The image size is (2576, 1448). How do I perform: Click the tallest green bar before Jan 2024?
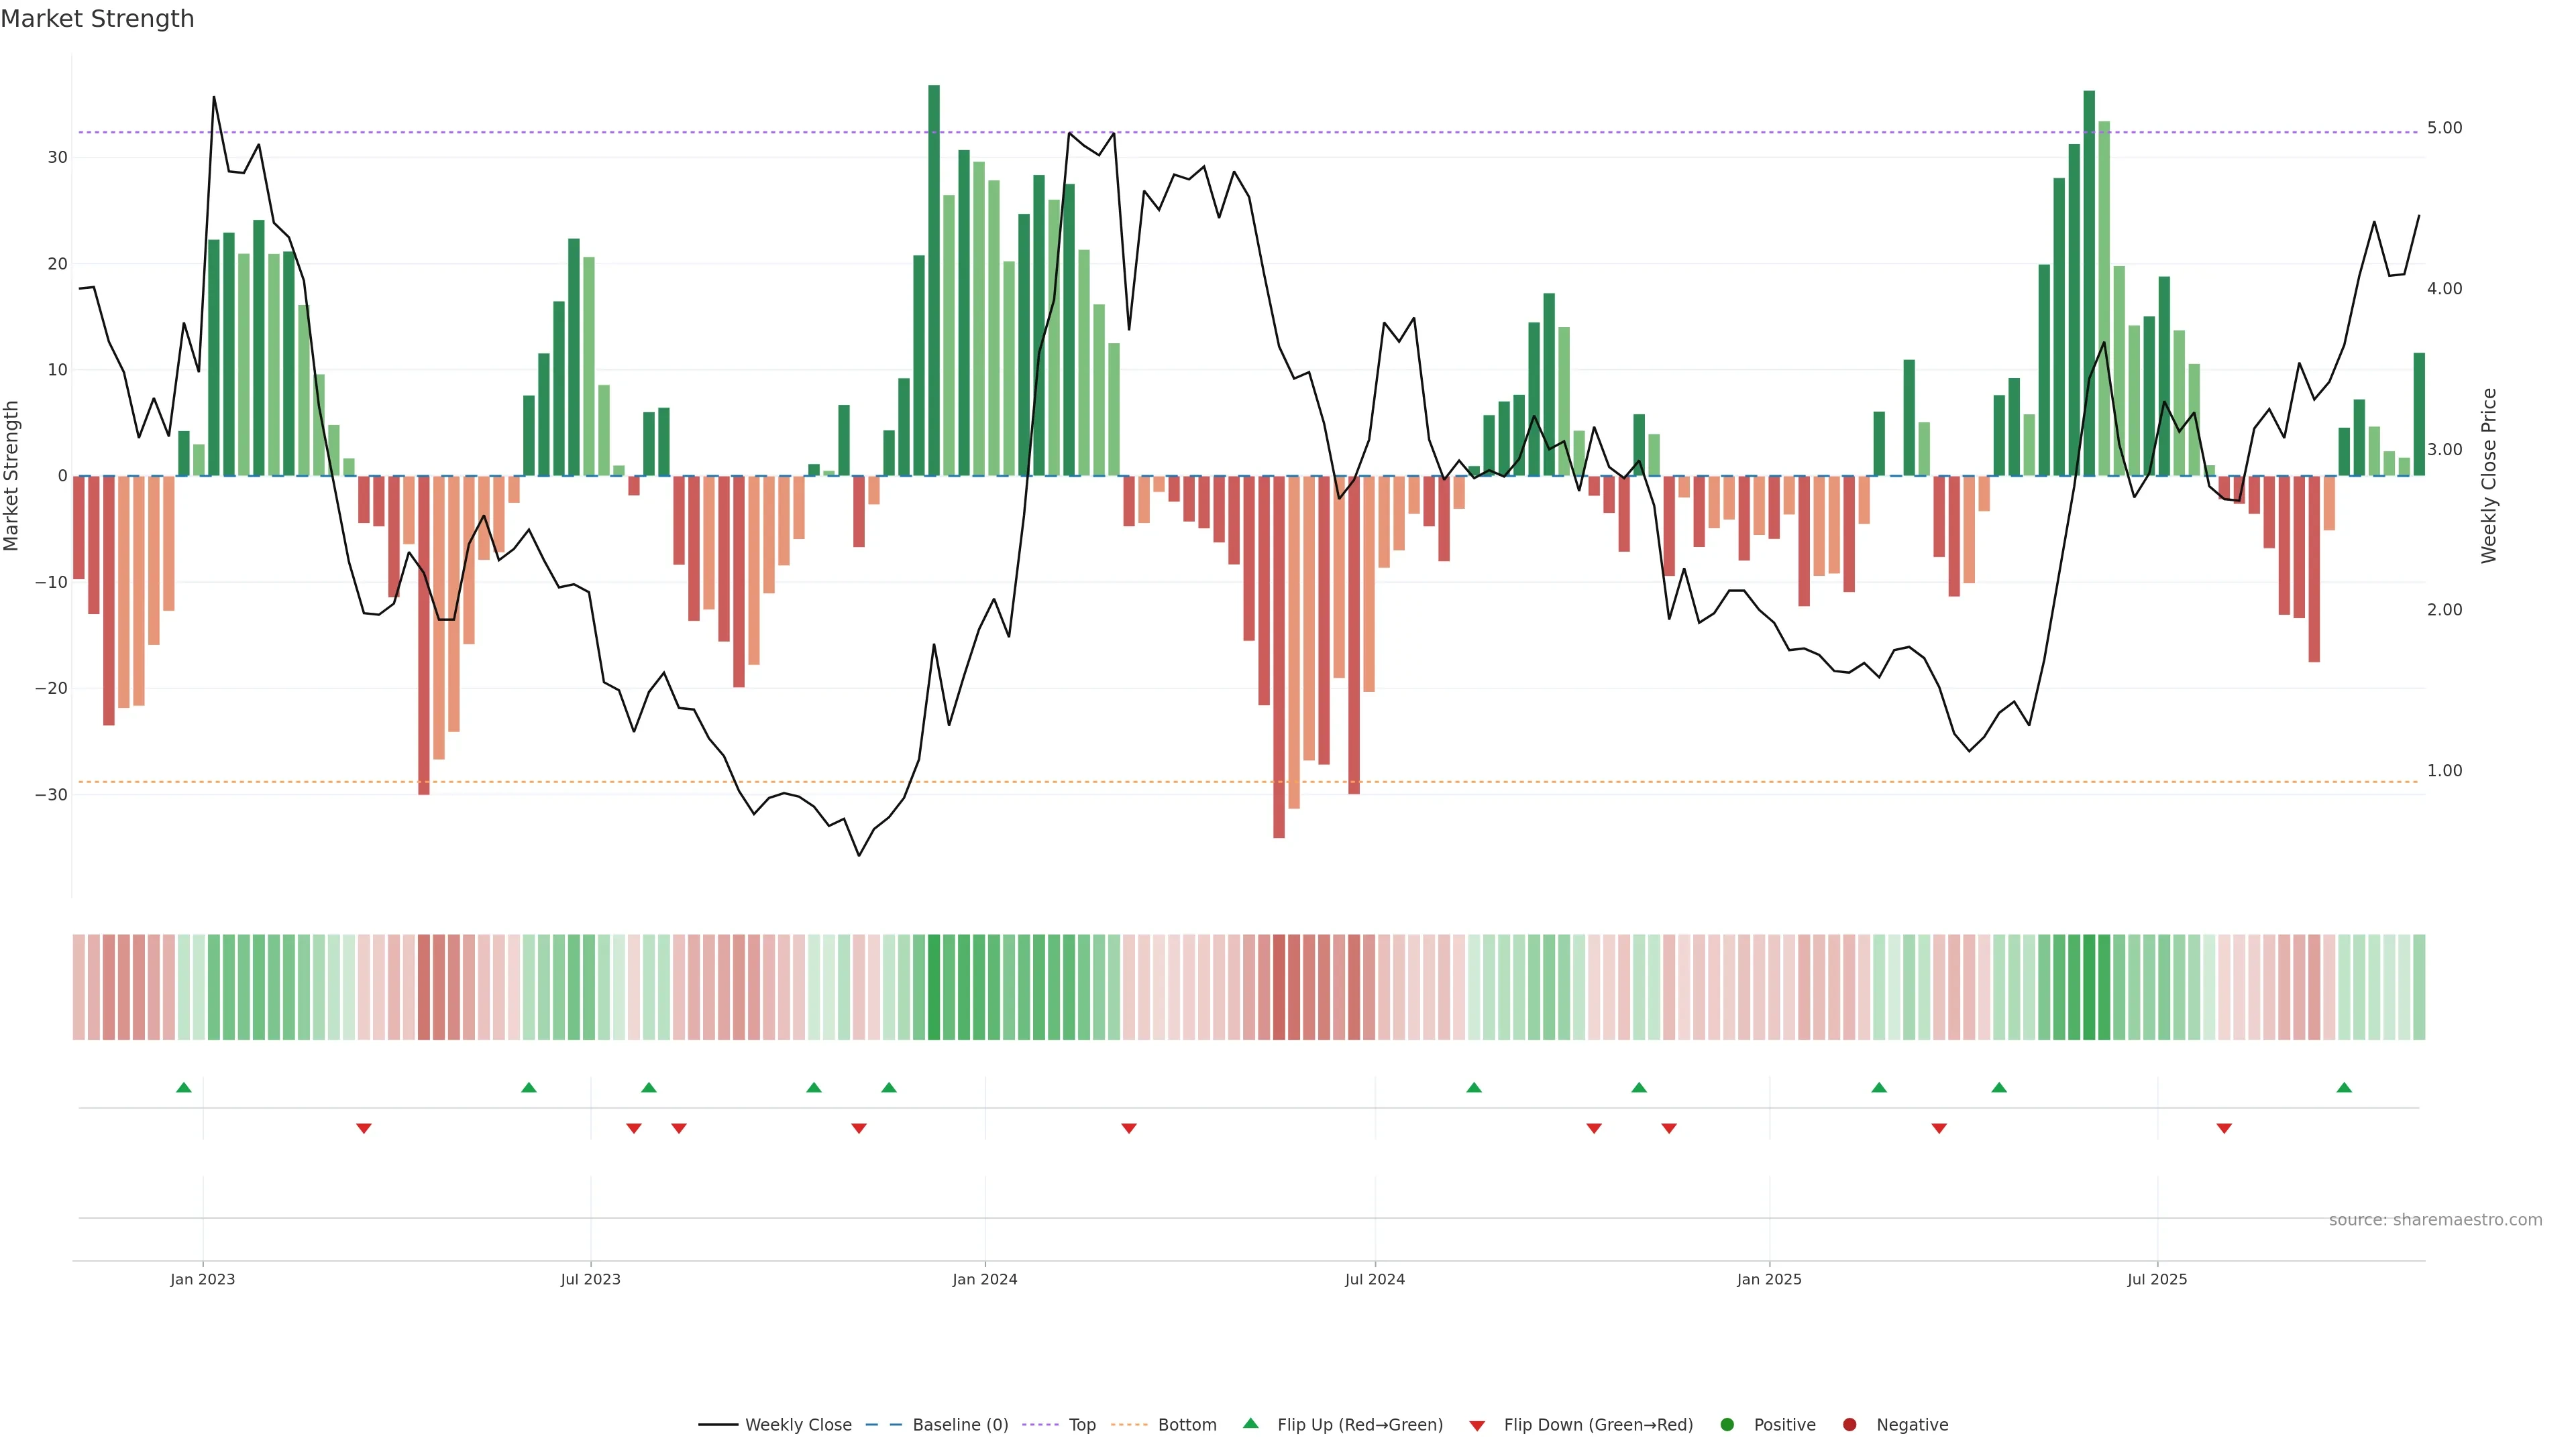(934, 280)
